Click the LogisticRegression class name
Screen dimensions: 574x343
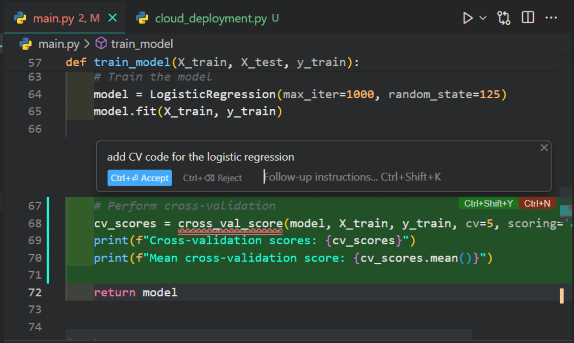coord(213,94)
